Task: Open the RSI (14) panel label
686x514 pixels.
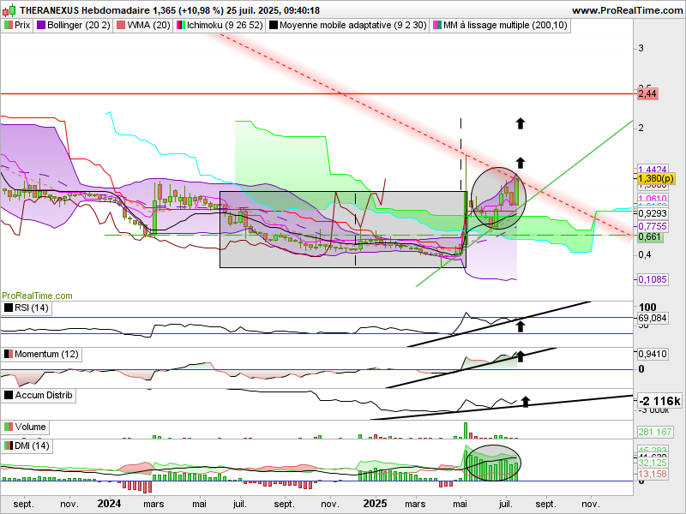Action: coord(27,308)
